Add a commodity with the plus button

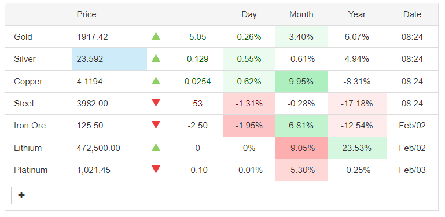[x=21, y=196]
